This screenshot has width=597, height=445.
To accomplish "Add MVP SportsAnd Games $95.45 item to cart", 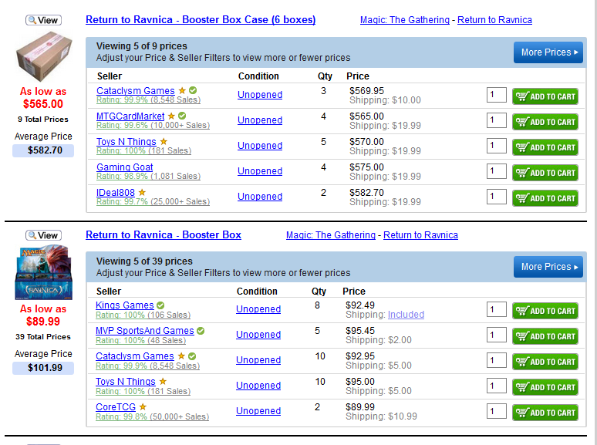I will click(545, 336).
